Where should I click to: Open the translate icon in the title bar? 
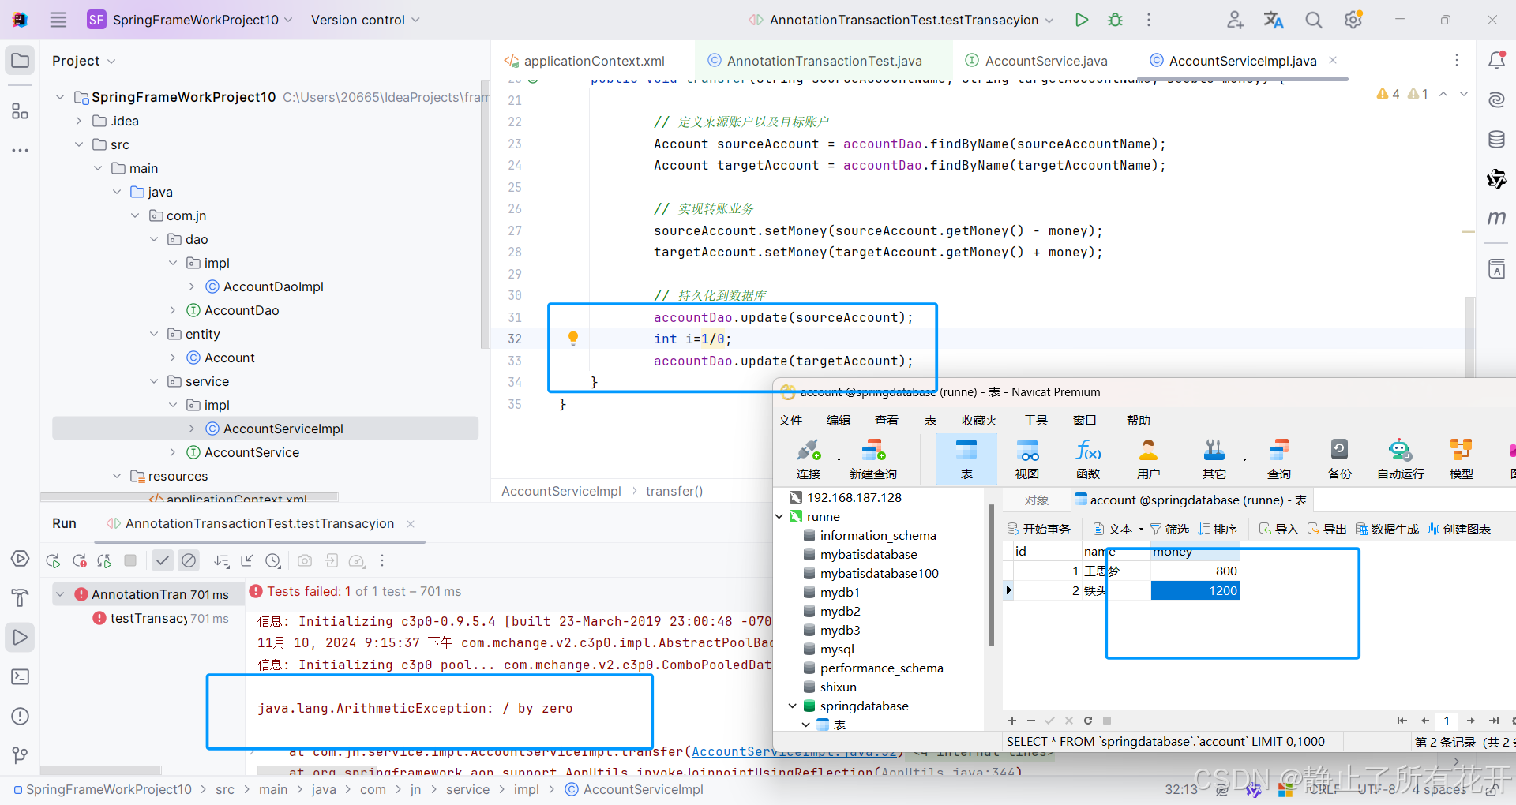point(1273,20)
